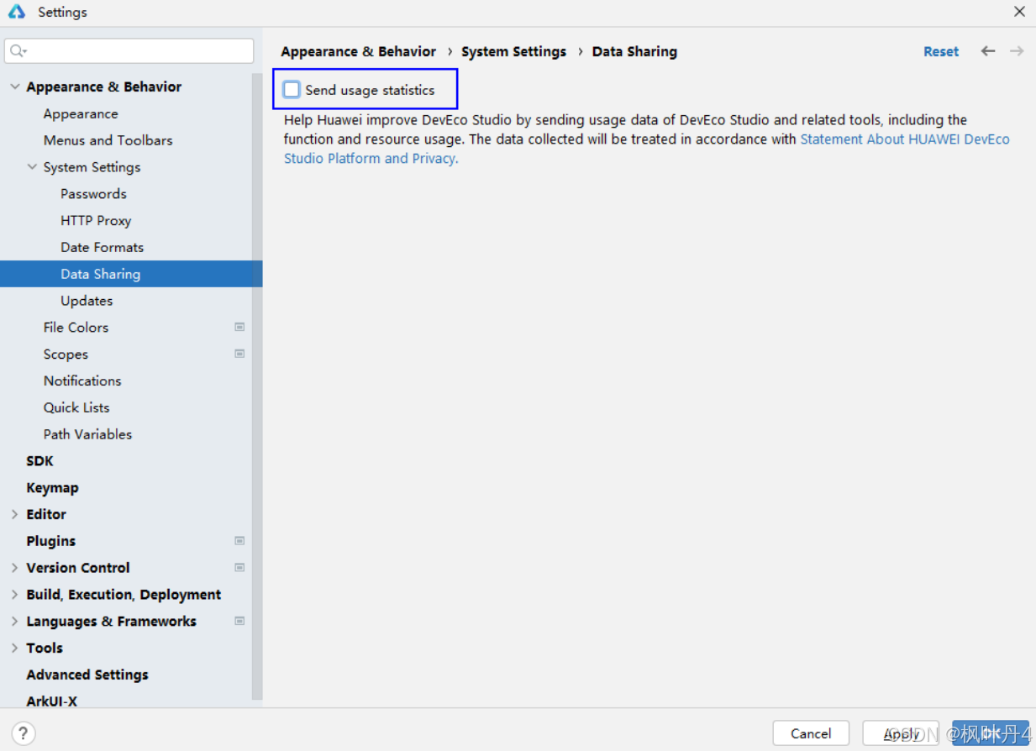Expand the Editor section arrow
The height and width of the screenshot is (751, 1036).
pos(14,514)
